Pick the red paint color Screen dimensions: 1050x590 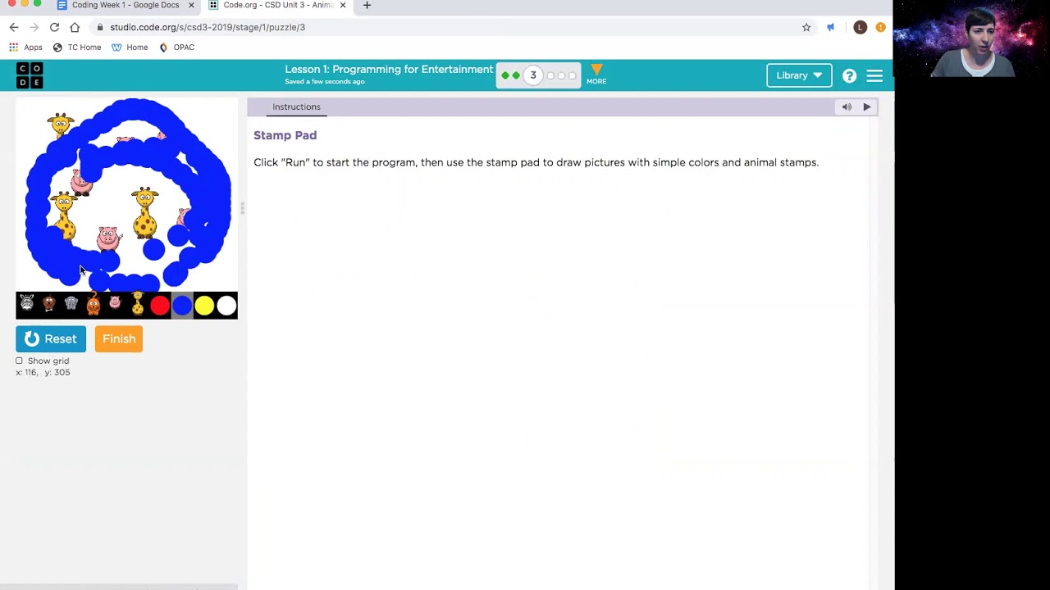(160, 306)
